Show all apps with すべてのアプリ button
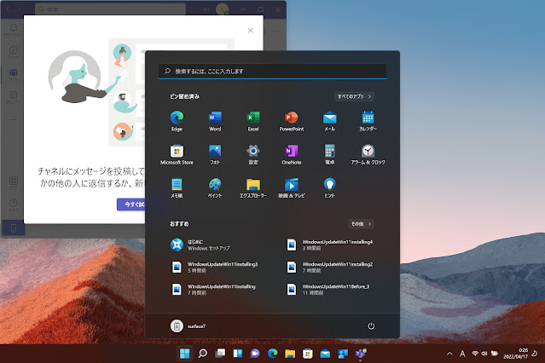 pos(354,96)
